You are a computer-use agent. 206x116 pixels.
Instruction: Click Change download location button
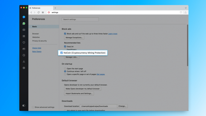[122, 106]
